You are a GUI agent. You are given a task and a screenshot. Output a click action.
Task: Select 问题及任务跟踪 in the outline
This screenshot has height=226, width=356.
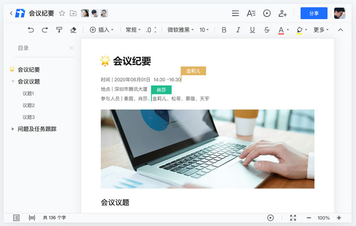[x=37, y=129]
